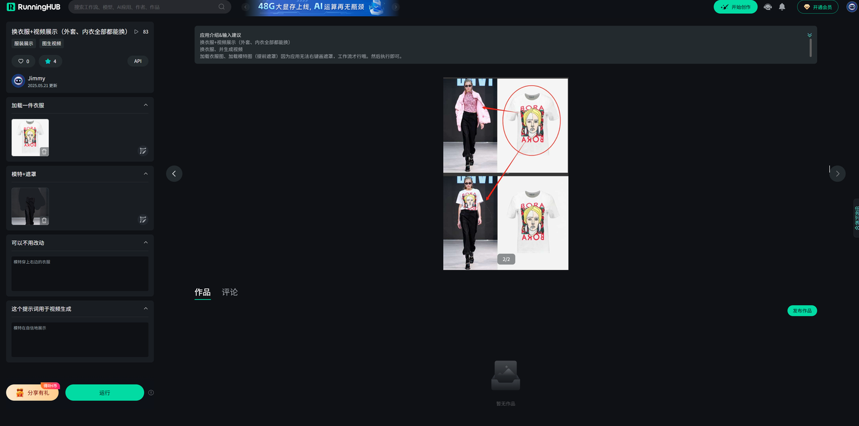Run the workflow with 运行 button
Screen dimensions: 859x426
point(105,393)
